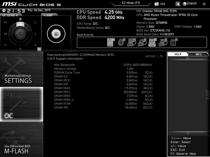Click the clock time display 21:53
210x157 pixels.
[16, 11]
